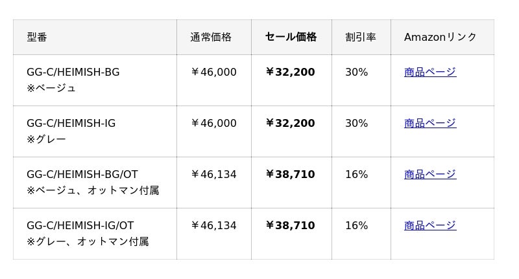Click the first ￥32,200 sale price
Screen dimensions: 519x279
pyautogui.click(x=290, y=72)
